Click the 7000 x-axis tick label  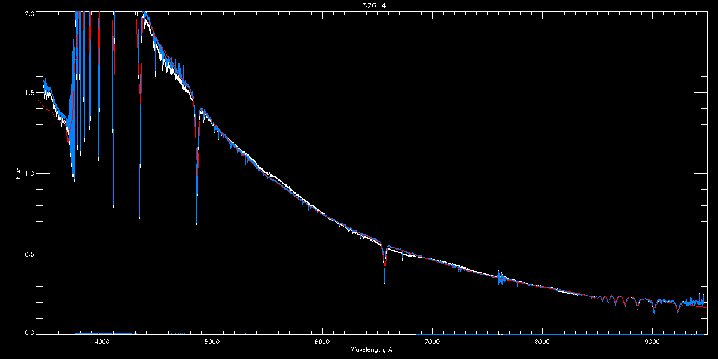pyautogui.click(x=432, y=342)
